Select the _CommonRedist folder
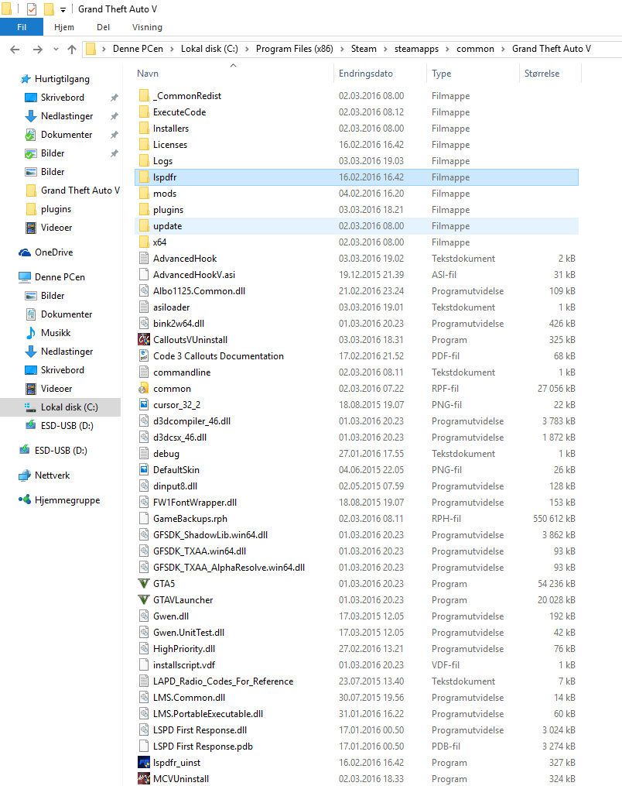This screenshot has height=786, width=622. (x=357, y=96)
